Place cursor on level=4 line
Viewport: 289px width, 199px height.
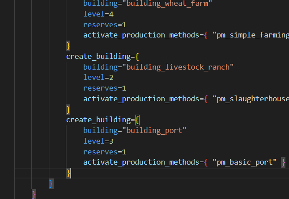point(98,14)
